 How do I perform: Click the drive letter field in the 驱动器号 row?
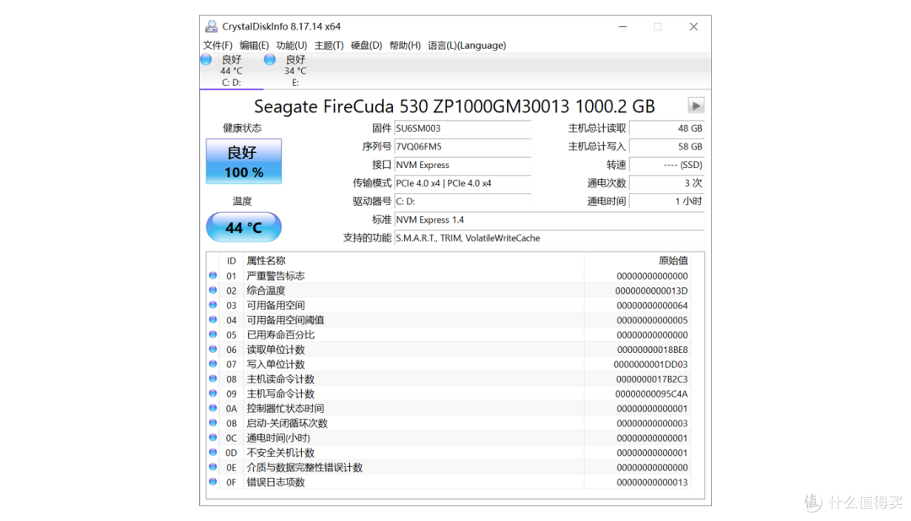point(462,201)
